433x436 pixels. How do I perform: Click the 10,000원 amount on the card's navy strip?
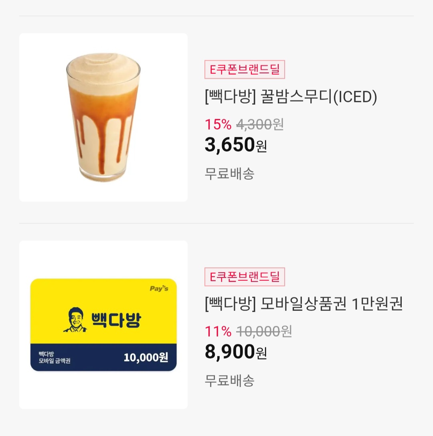[146, 357]
